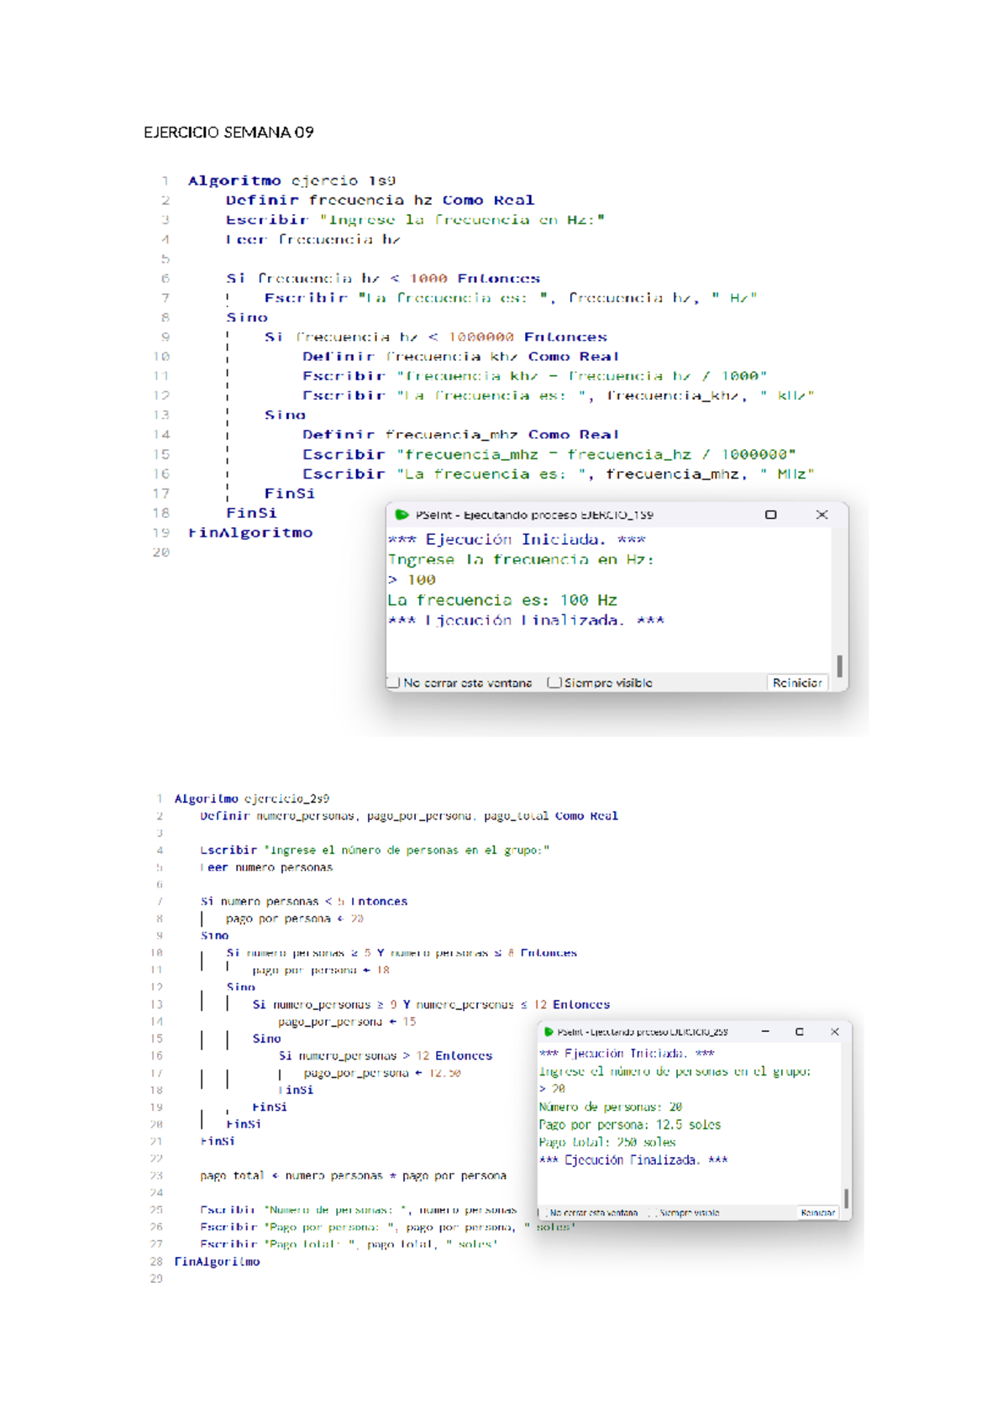Image resolution: width=1008 pixels, height=1424 pixels.
Task: Click PSeInt icon in EJERCICIO_1S9 window title
Action: 402,515
